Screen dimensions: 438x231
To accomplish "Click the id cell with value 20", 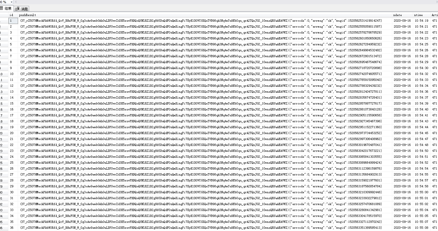I will (x=13, y=133).
